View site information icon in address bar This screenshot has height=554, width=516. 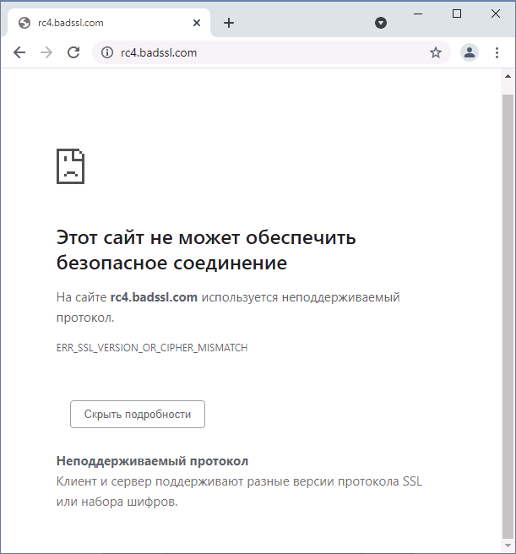click(x=107, y=52)
